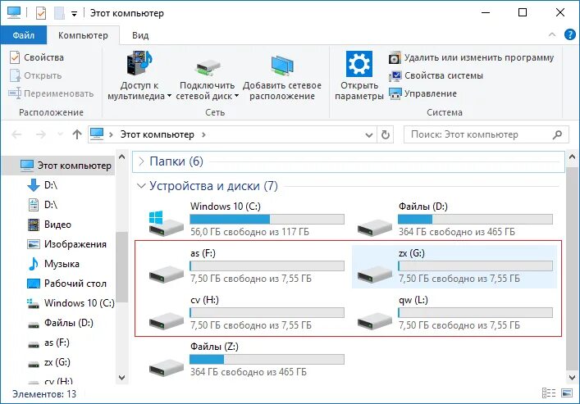Switch to the Компьютер ribbon tab
Image resolution: width=580 pixels, height=404 pixels.
click(x=83, y=35)
